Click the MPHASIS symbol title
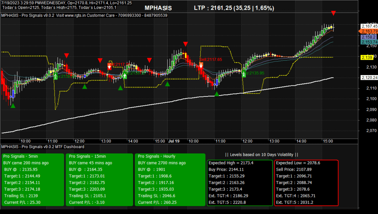Image resolution: width=378 pixels, height=214 pixels. [x=158, y=8]
